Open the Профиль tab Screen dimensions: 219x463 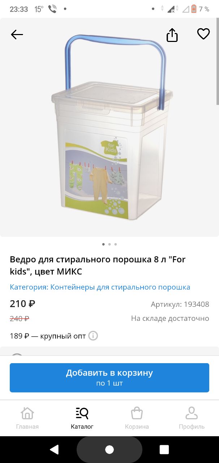coord(192,418)
